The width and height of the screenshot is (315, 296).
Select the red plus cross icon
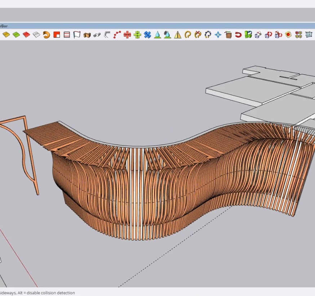tap(127, 35)
